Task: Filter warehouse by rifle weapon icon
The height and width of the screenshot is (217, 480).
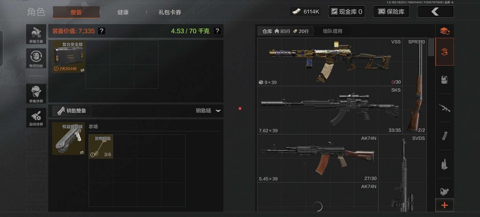Action: coord(444,108)
